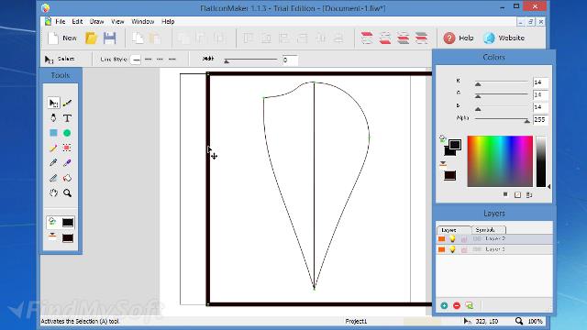Activate the Hand pan tool
587x330 pixels.
pos(53,193)
